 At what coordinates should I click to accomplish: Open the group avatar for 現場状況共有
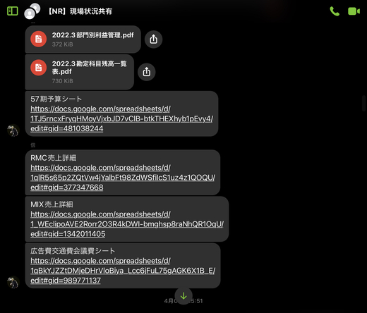click(32, 11)
